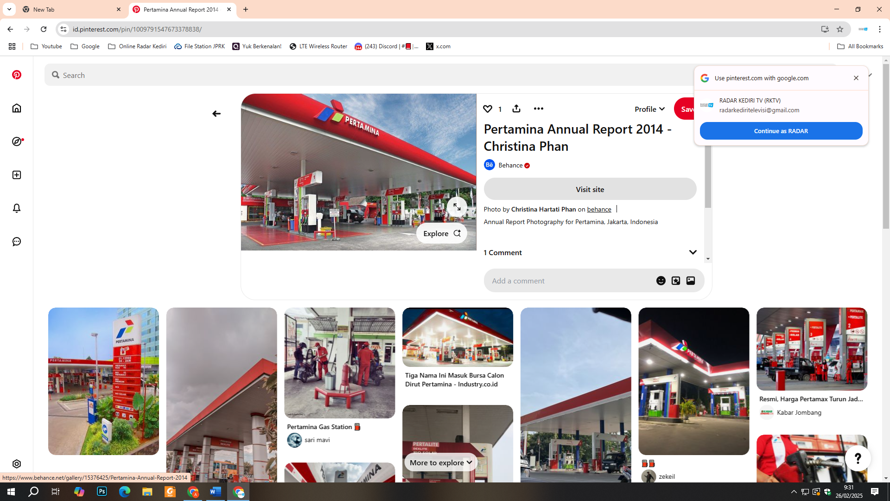Open the Pertamina sign pylon thumbnail
This screenshot has height=501, width=890.
pos(103,381)
